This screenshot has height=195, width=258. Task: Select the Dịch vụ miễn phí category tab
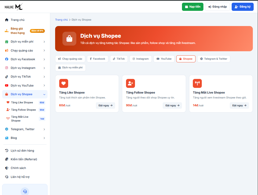point(70,68)
